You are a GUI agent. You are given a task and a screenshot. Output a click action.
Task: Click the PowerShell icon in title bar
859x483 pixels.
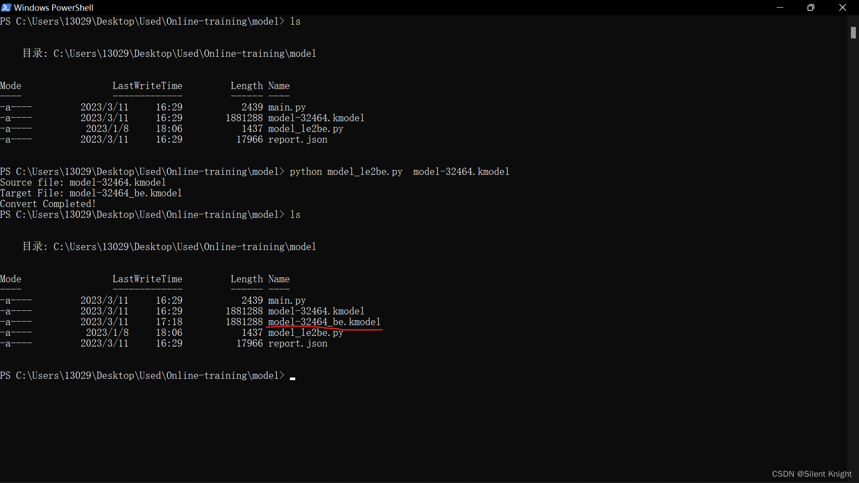pos(6,7)
